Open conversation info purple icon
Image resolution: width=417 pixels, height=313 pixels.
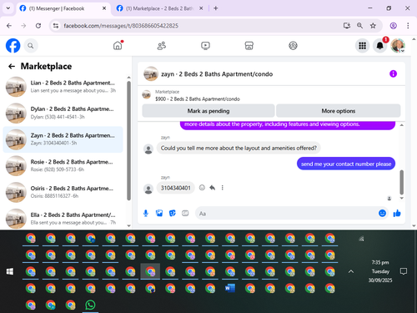point(393,73)
